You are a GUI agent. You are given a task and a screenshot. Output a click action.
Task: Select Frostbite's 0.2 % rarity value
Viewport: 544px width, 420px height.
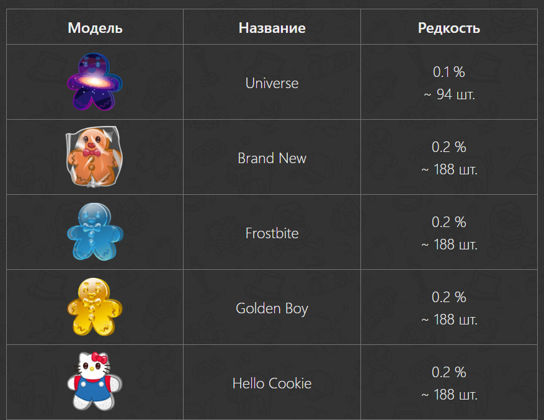[449, 222]
